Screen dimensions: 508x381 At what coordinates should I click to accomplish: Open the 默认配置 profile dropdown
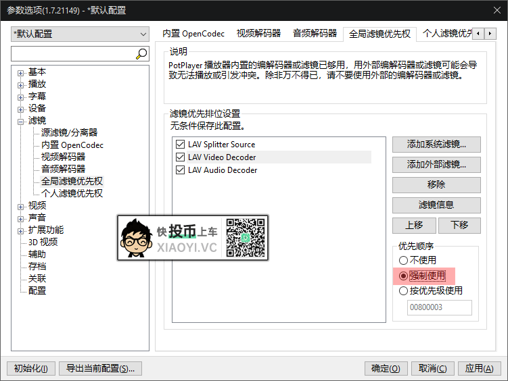click(x=80, y=34)
